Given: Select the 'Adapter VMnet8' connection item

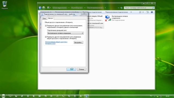Looking at the screenshot, I should pyautogui.click(x=95, y=18).
